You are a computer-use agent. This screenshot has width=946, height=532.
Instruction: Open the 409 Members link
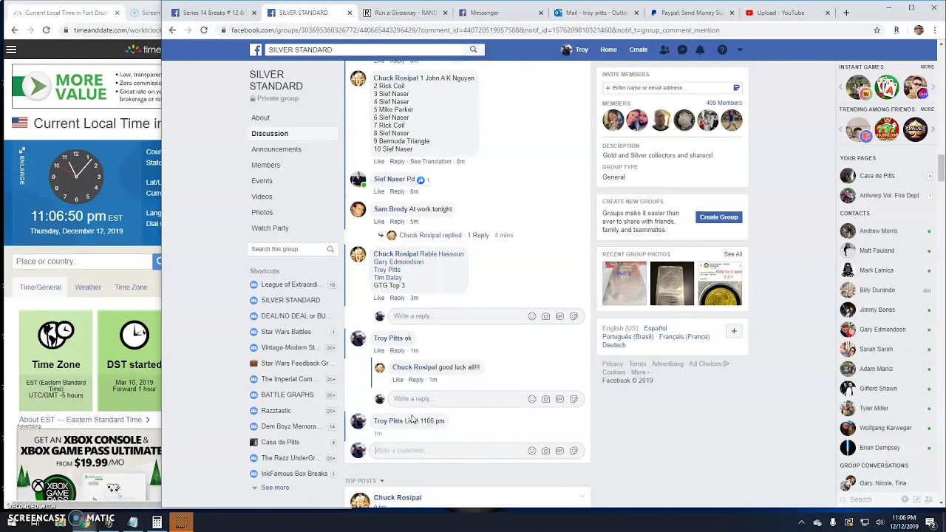click(x=724, y=103)
